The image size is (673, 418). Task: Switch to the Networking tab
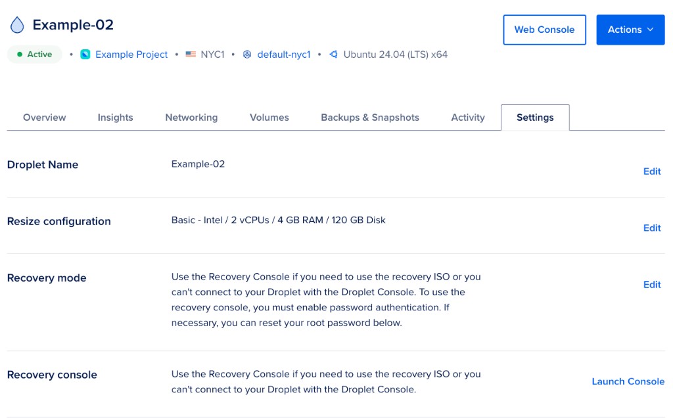[x=191, y=117]
